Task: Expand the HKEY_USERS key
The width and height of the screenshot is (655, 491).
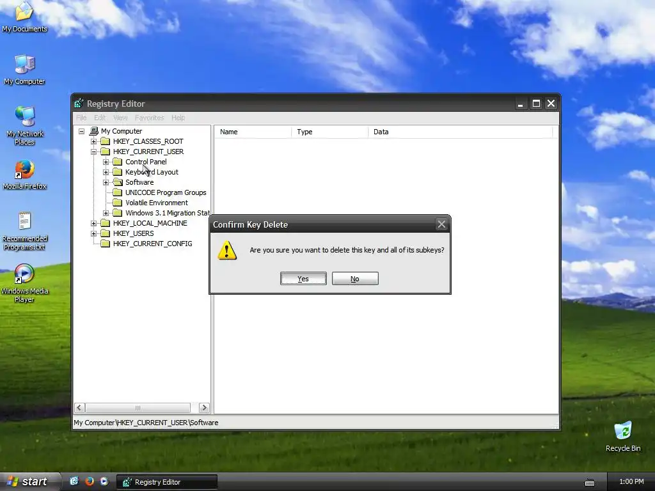Action: 93,233
